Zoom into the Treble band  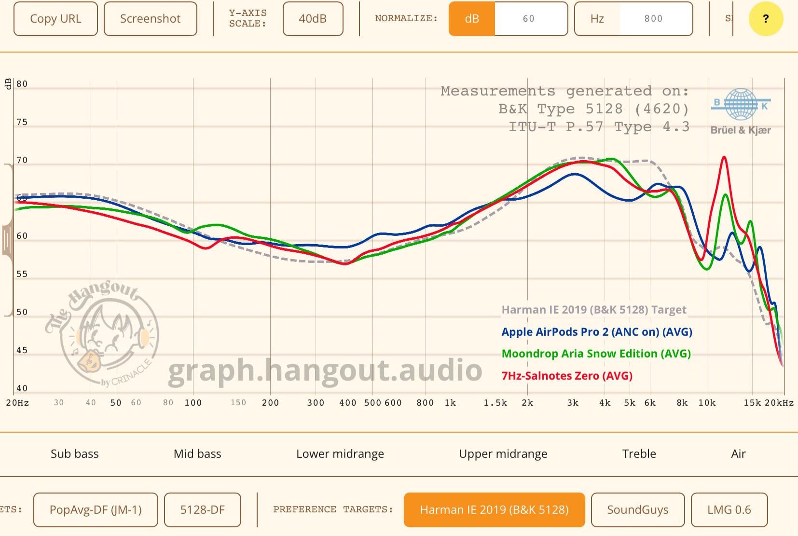[x=638, y=454]
